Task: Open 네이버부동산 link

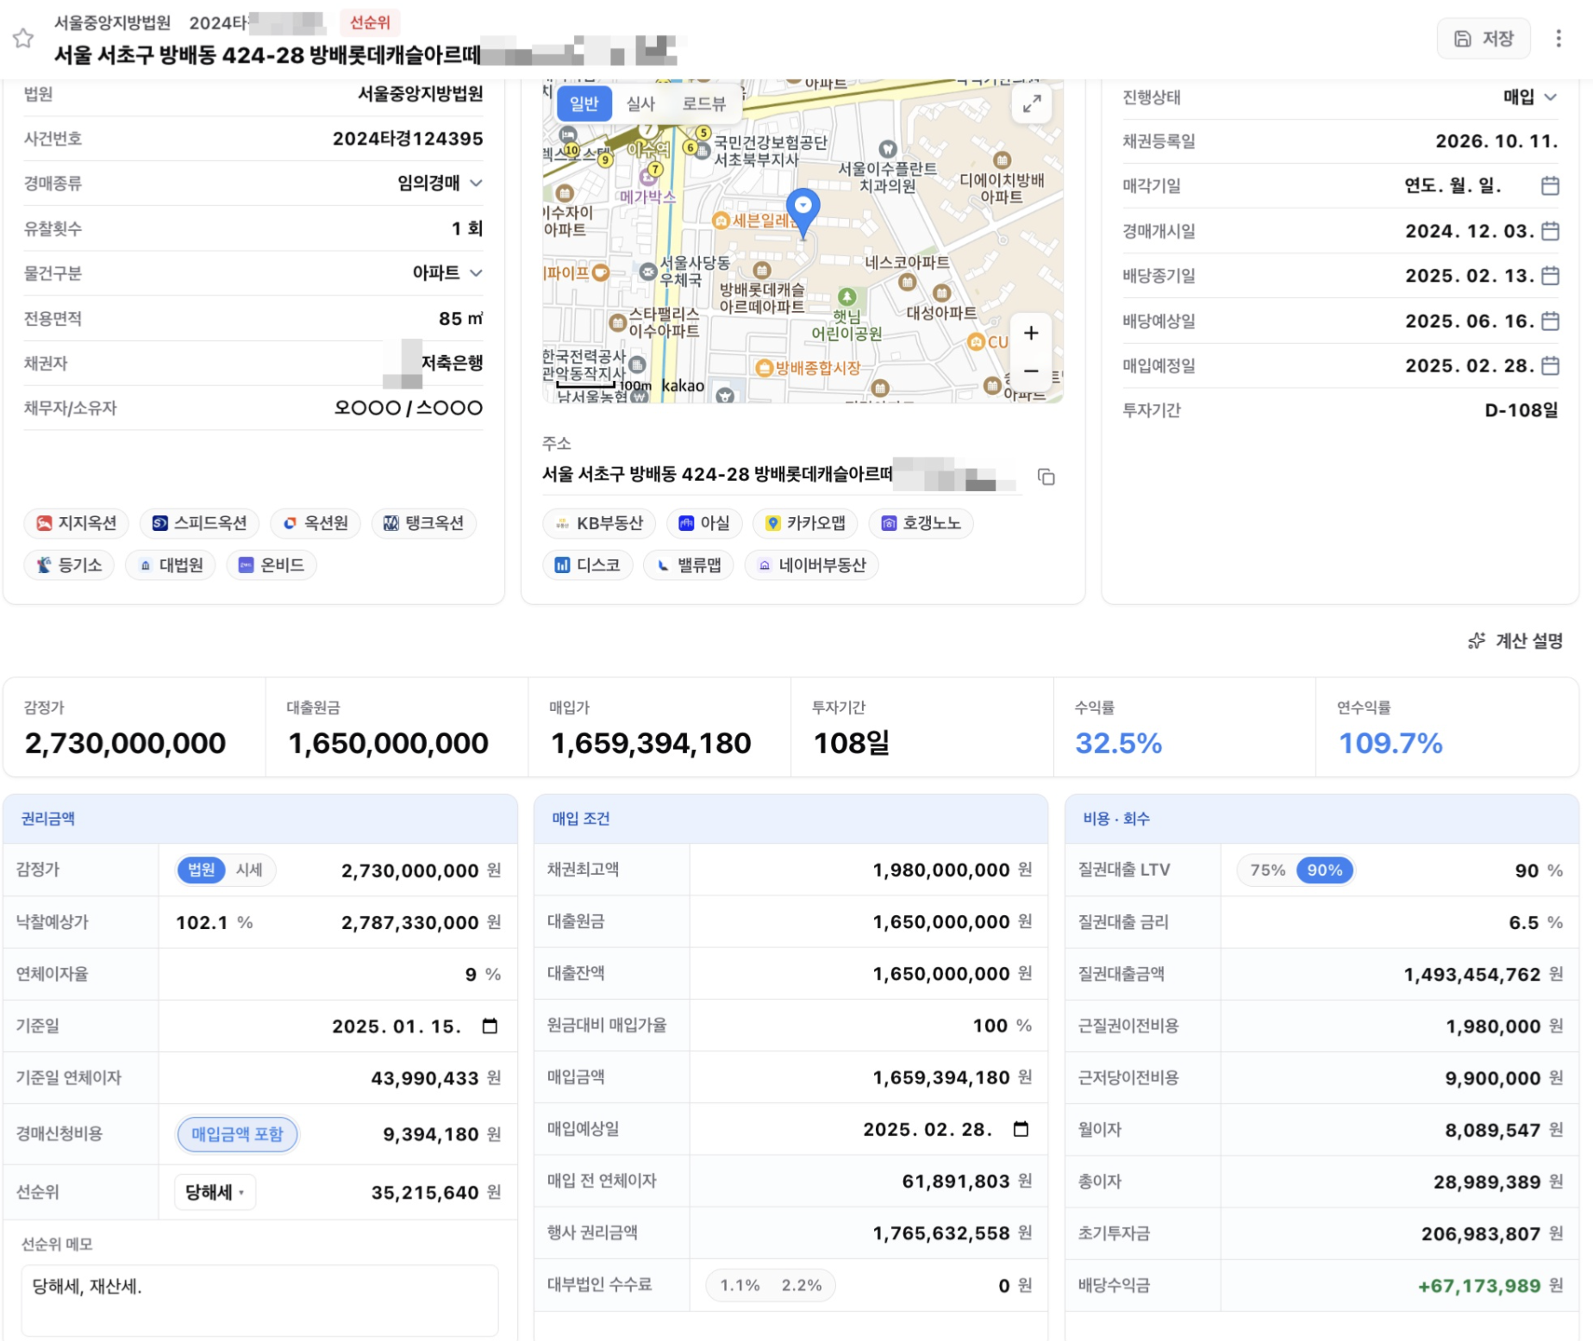Action: pyautogui.click(x=811, y=565)
